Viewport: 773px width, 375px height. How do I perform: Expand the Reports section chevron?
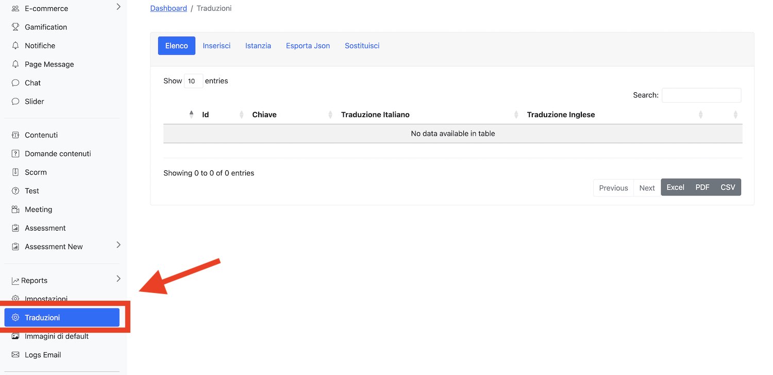118,279
